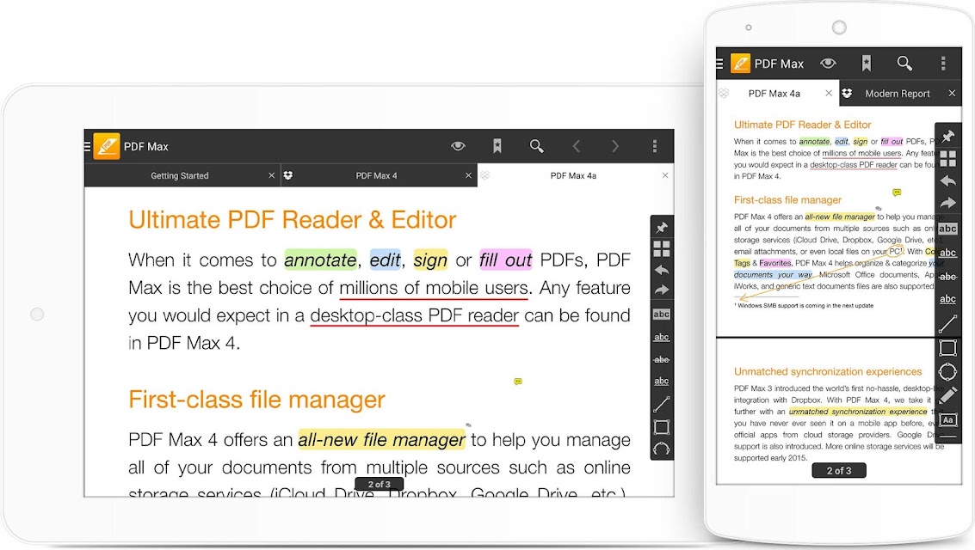This screenshot has height=550, width=975.
Task: Click the redo arrow in tablet toolbar
Action: pos(662,290)
